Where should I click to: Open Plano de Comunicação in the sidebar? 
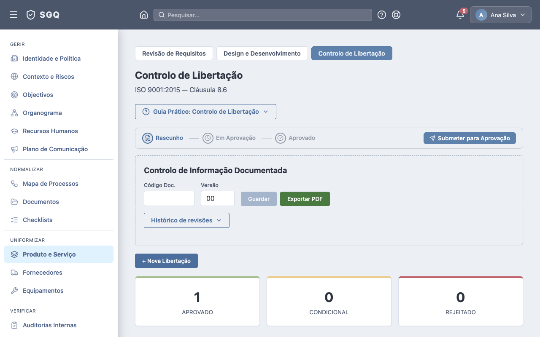[x=59, y=149]
